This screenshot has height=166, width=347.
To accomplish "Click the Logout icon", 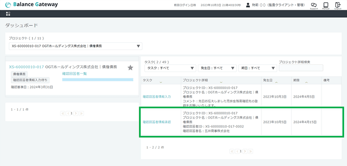I will point(338,5).
